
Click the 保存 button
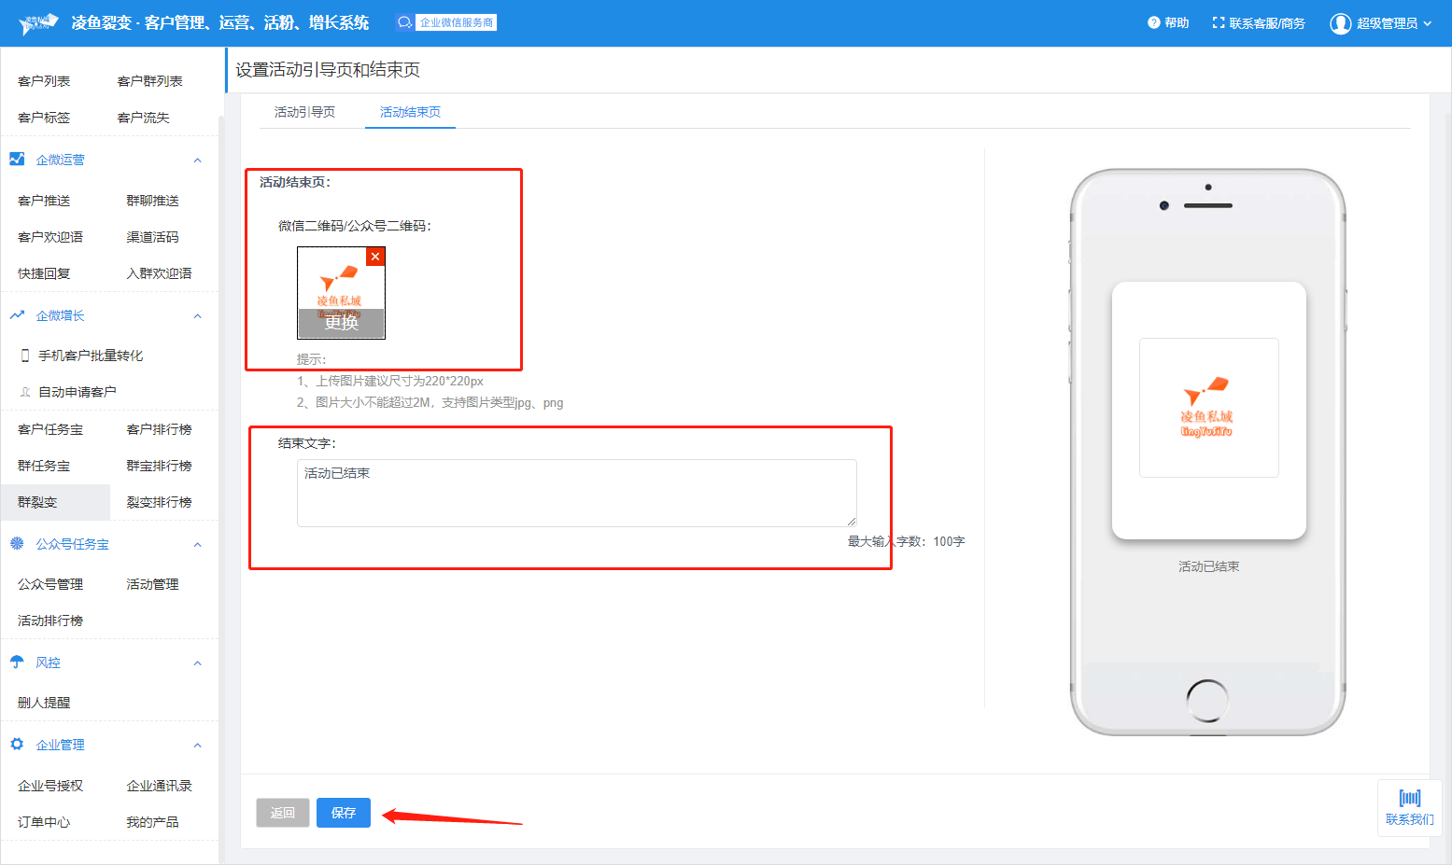point(343,813)
